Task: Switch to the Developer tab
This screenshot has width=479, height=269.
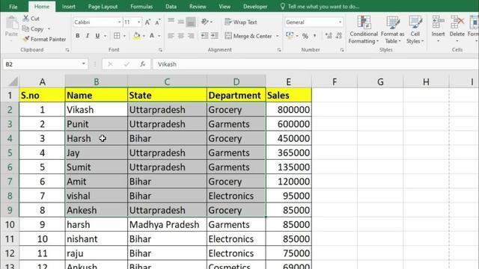Action: click(x=255, y=7)
